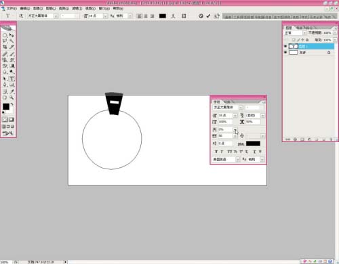The image size is (339, 264).
Task: Commit text edits with checkmark icon
Action: pos(208,16)
